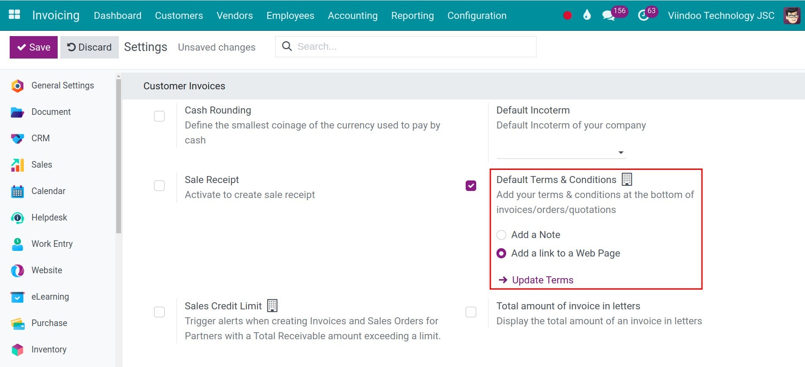The image size is (805, 367).
Task: Click the Customer Invoices section header
Action: 184,86
